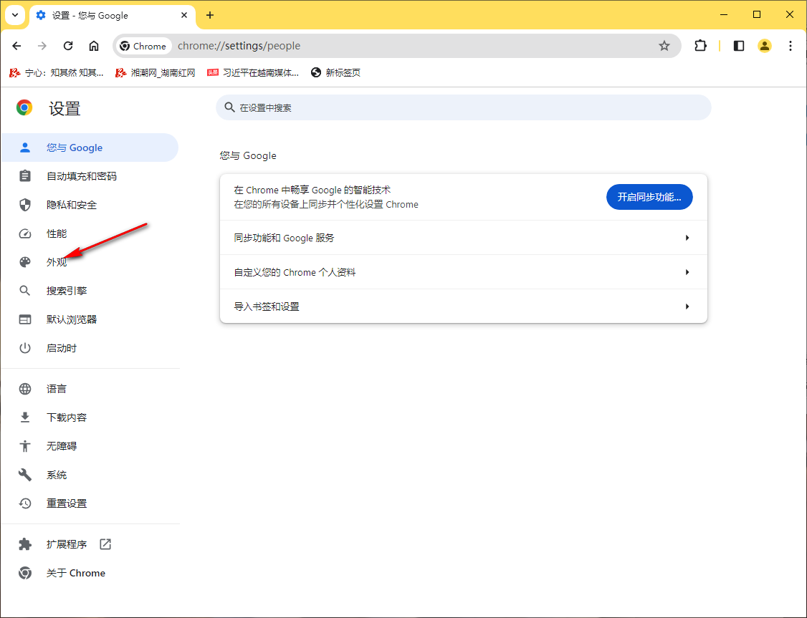
Task: Expand 自定义您的 Chrome 个人资料 row
Action: tap(463, 272)
